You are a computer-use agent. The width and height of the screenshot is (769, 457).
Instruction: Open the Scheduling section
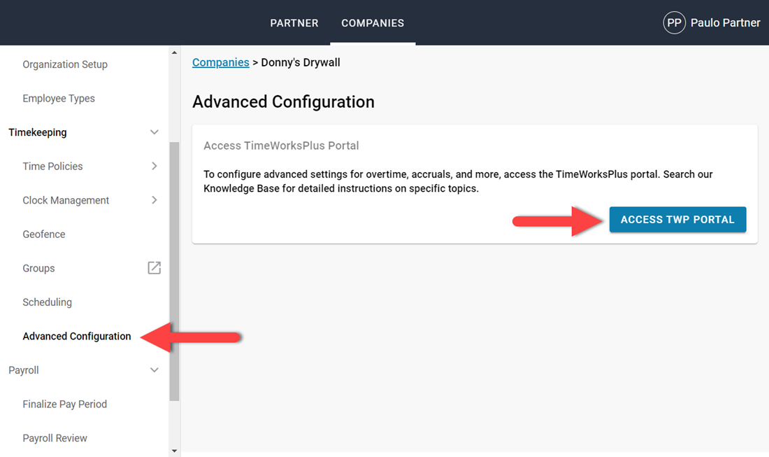[47, 302]
